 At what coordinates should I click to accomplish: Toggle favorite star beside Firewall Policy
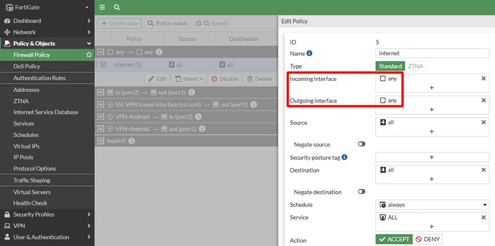(89, 55)
